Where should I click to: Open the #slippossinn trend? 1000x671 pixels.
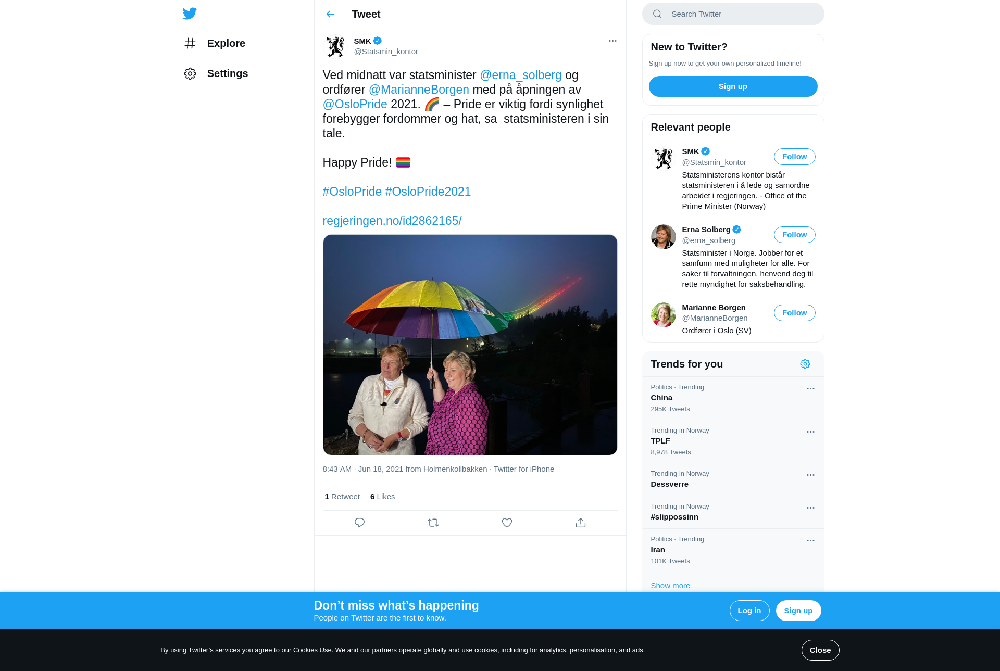pyautogui.click(x=733, y=512)
